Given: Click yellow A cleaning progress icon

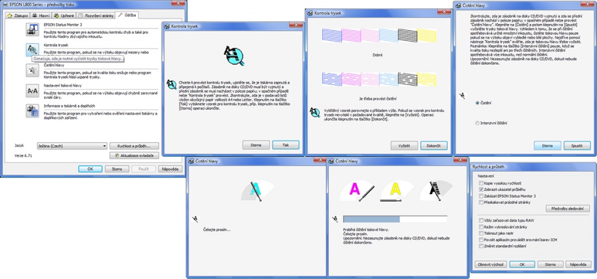Looking at the screenshot, I should [x=396, y=190].
